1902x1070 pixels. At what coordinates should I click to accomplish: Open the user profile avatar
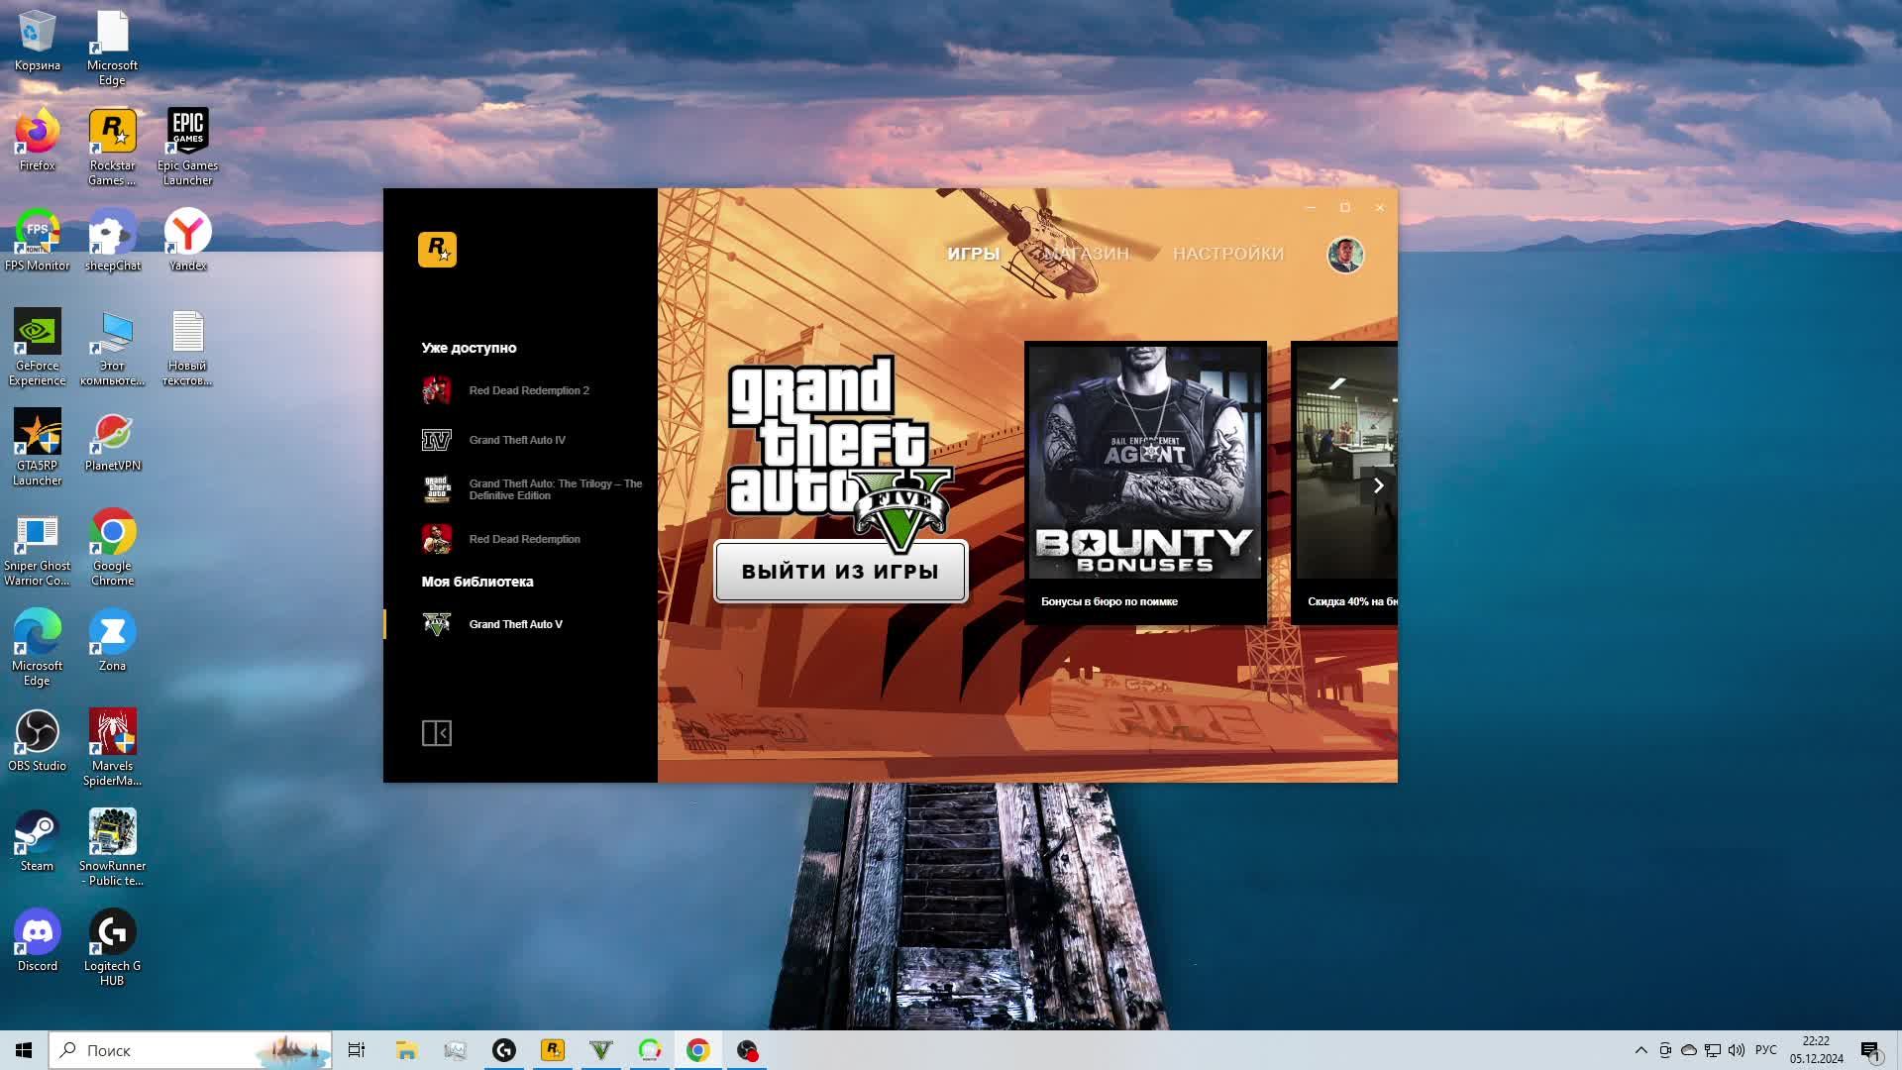[x=1345, y=255]
